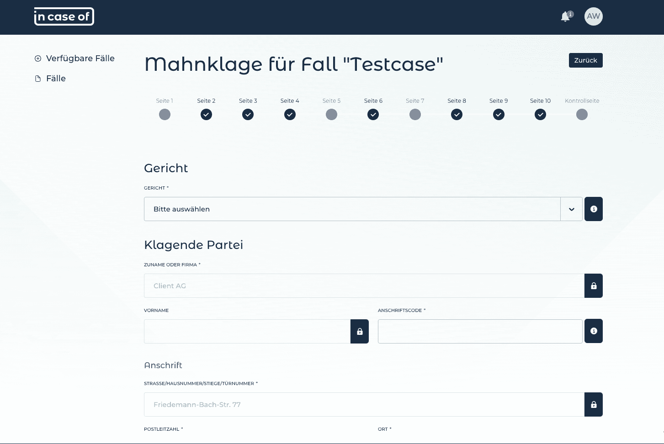Click the in case of logo
Image resolution: width=664 pixels, height=444 pixels.
pyautogui.click(x=64, y=16)
